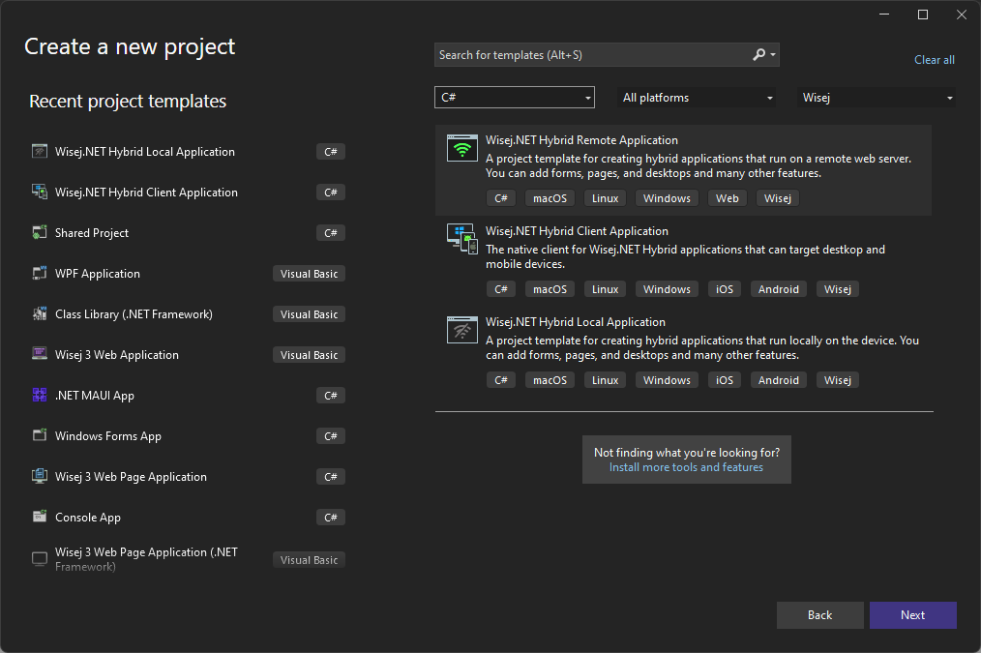This screenshot has height=653, width=981.
Task: Click the Windows Forms App icon
Action: tap(39, 435)
